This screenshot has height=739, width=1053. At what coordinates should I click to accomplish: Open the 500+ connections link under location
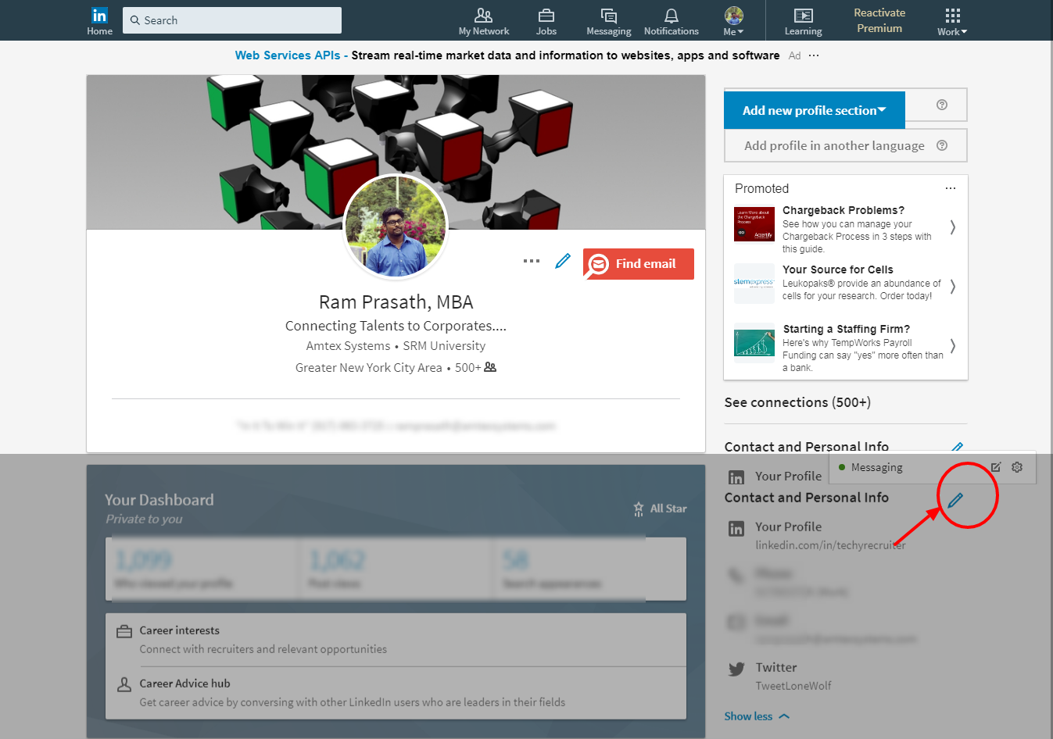click(475, 368)
